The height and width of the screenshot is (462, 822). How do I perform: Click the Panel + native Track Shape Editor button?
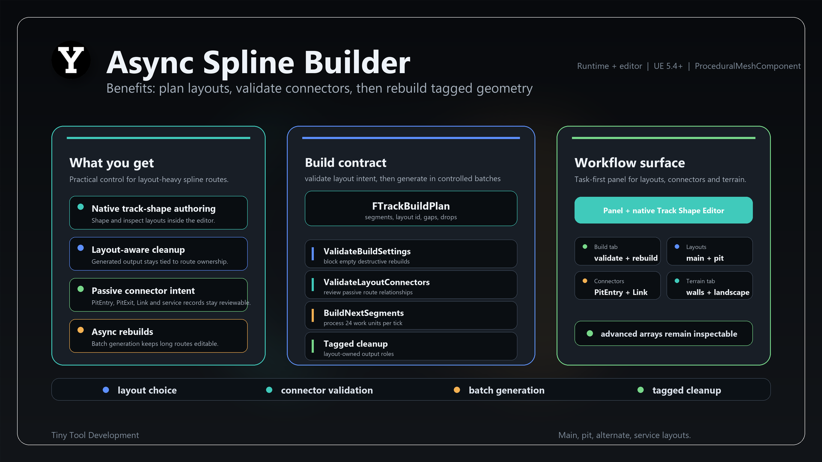click(664, 210)
